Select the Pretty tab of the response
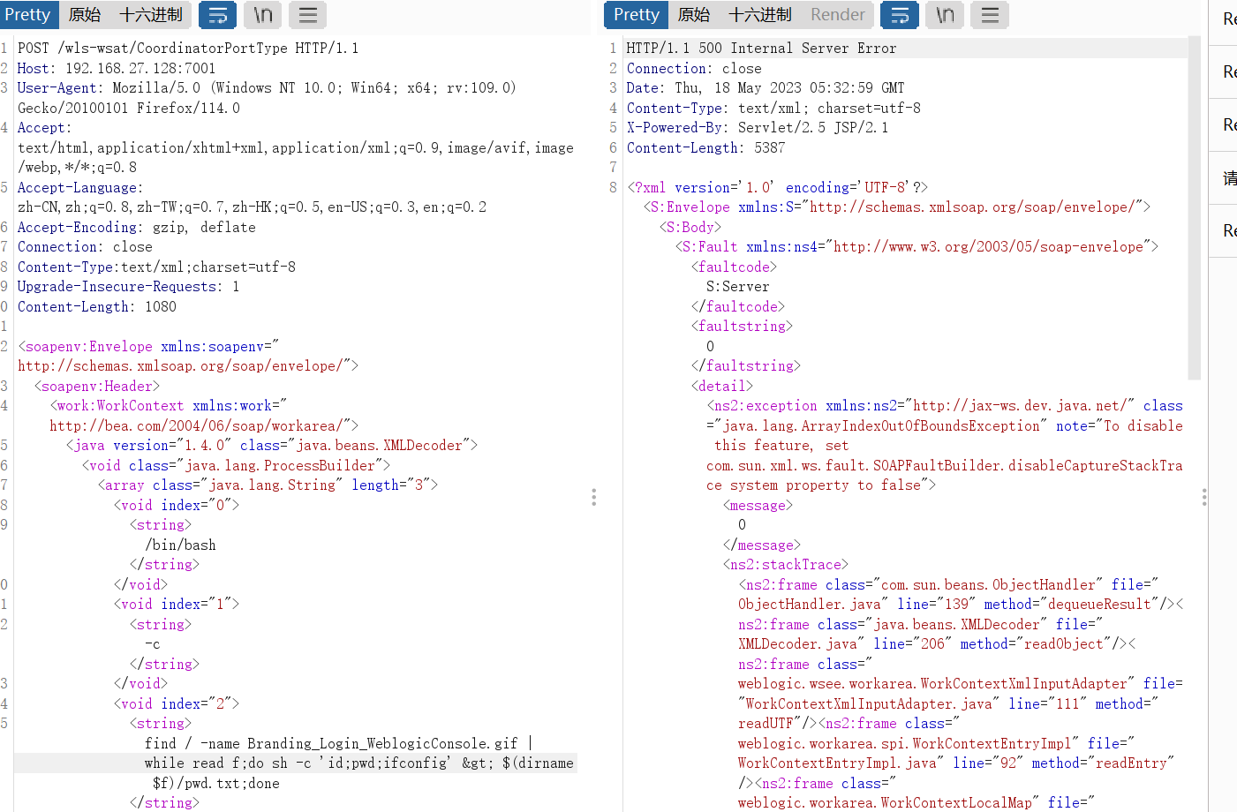 pos(637,15)
